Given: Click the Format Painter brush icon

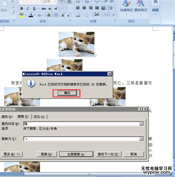Looking at the screenshot, I should [x=13, y=12].
